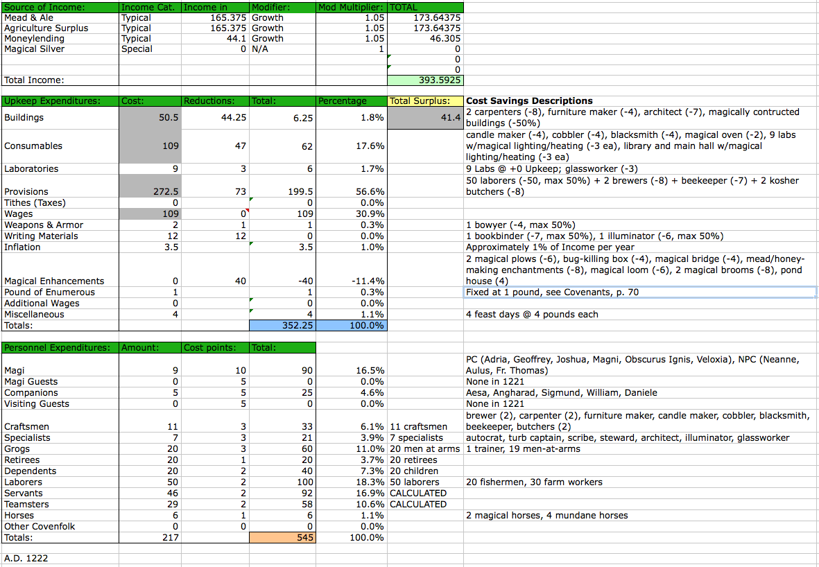The width and height of the screenshot is (819, 567).
Task: Click the "Dependents" row label
Action: pyautogui.click(x=60, y=471)
